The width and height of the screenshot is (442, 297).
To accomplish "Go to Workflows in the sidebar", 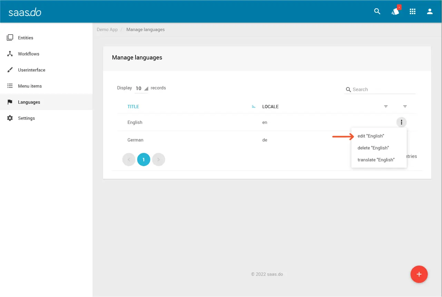I will pyautogui.click(x=28, y=54).
